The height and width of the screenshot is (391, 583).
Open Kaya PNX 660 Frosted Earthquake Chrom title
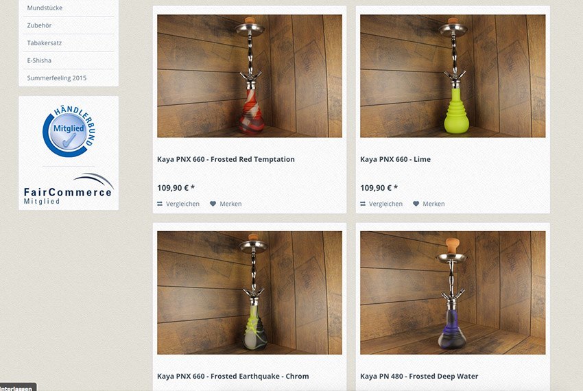(233, 376)
